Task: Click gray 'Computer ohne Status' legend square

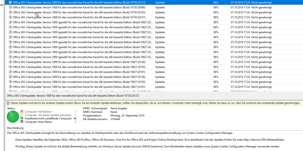Action: coord(22,122)
